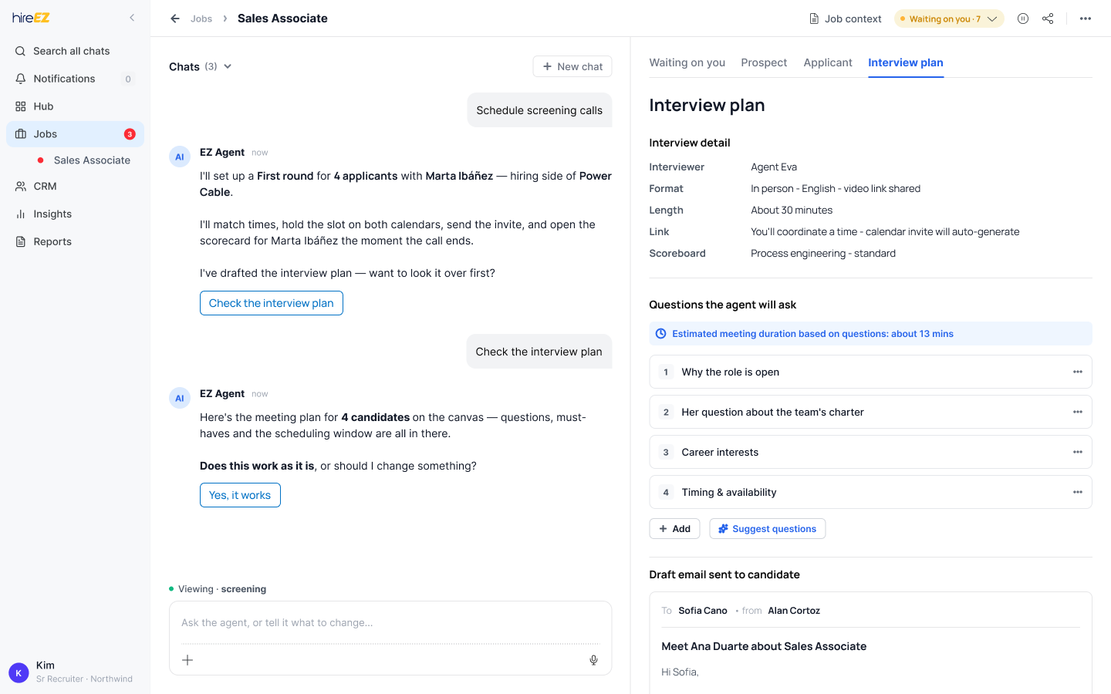Open the pause icon in the header
The image size is (1111, 694).
[1023, 19]
